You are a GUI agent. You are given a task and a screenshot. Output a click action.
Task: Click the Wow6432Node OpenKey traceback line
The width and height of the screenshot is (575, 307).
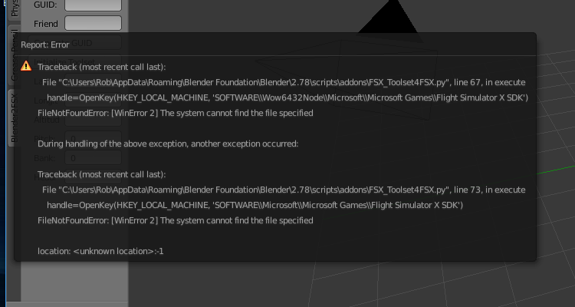pyautogui.click(x=287, y=97)
